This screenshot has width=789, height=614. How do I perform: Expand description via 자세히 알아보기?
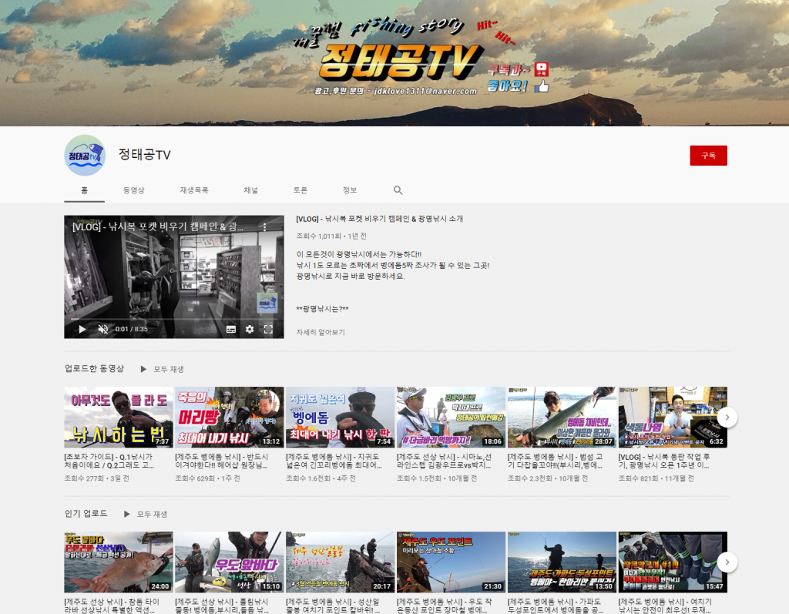(x=321, y=332)
